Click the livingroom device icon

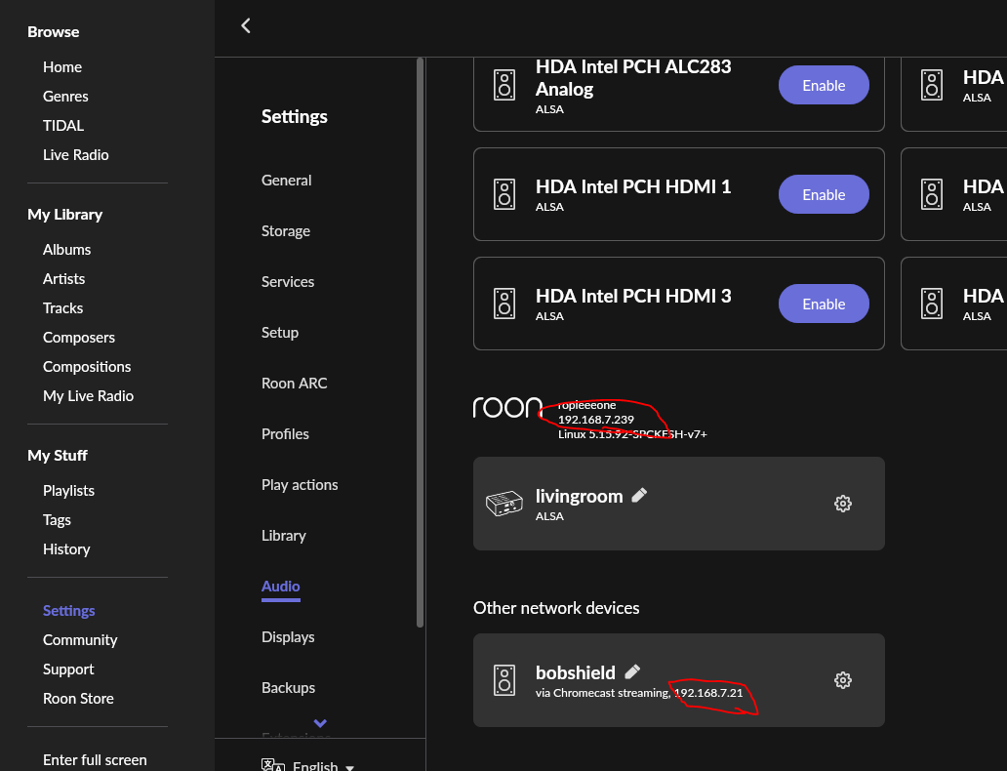(504, 504)
